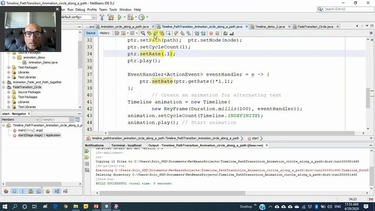Toggle Show Inherited Members in Navigator

click(x=6, y=191)
